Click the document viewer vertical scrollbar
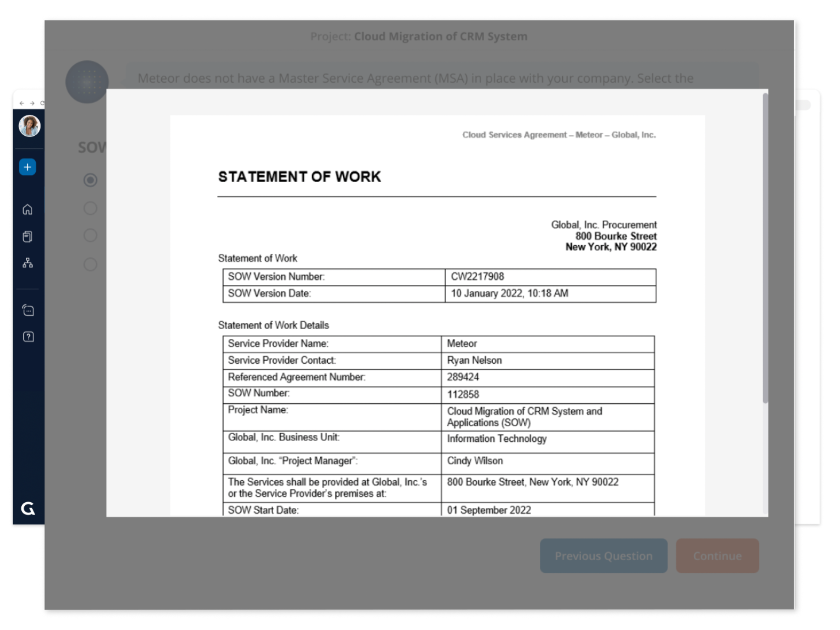 pyautogui.click(x=765, y=248)
